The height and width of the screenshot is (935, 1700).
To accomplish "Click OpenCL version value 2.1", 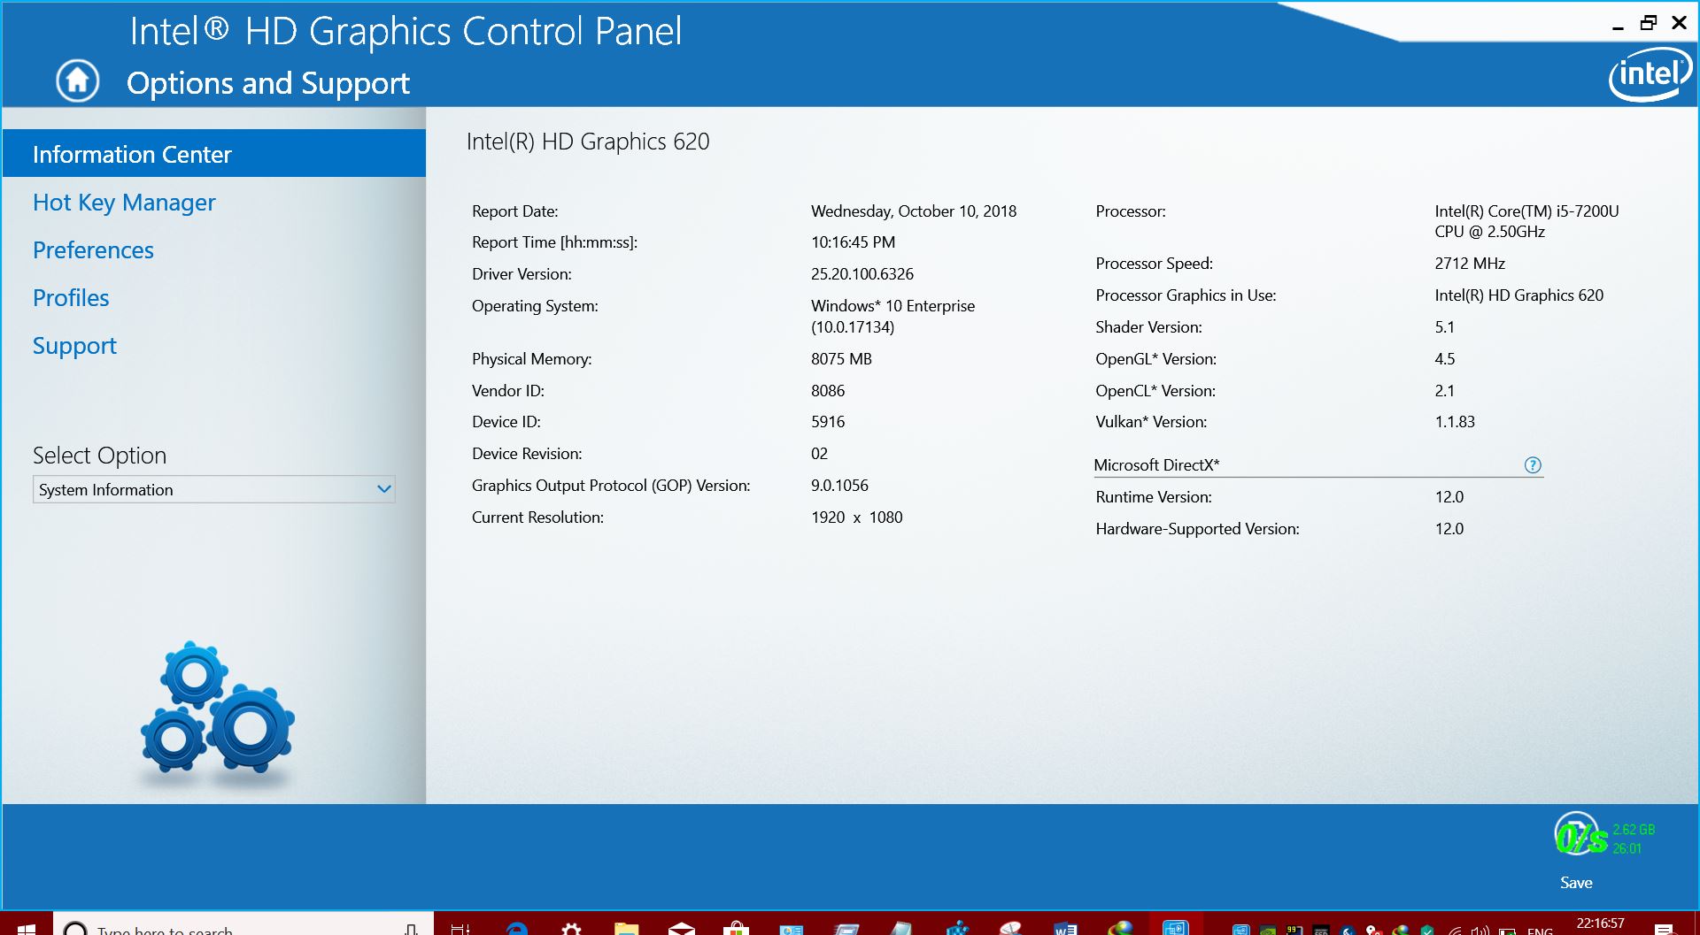I will point(1444,391).
